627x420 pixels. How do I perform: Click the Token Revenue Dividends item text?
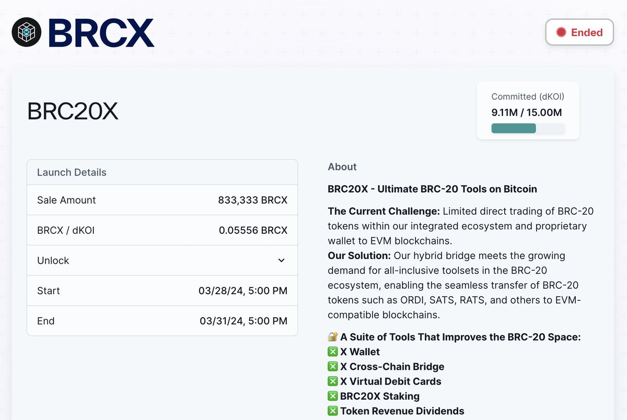[x=402, y=411]
